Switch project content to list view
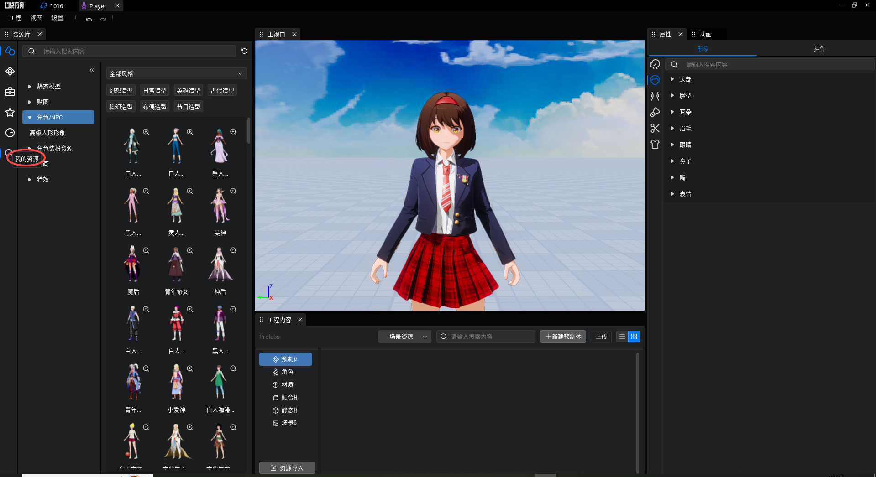This screenshot has width=876, height=477. (622, 337)
